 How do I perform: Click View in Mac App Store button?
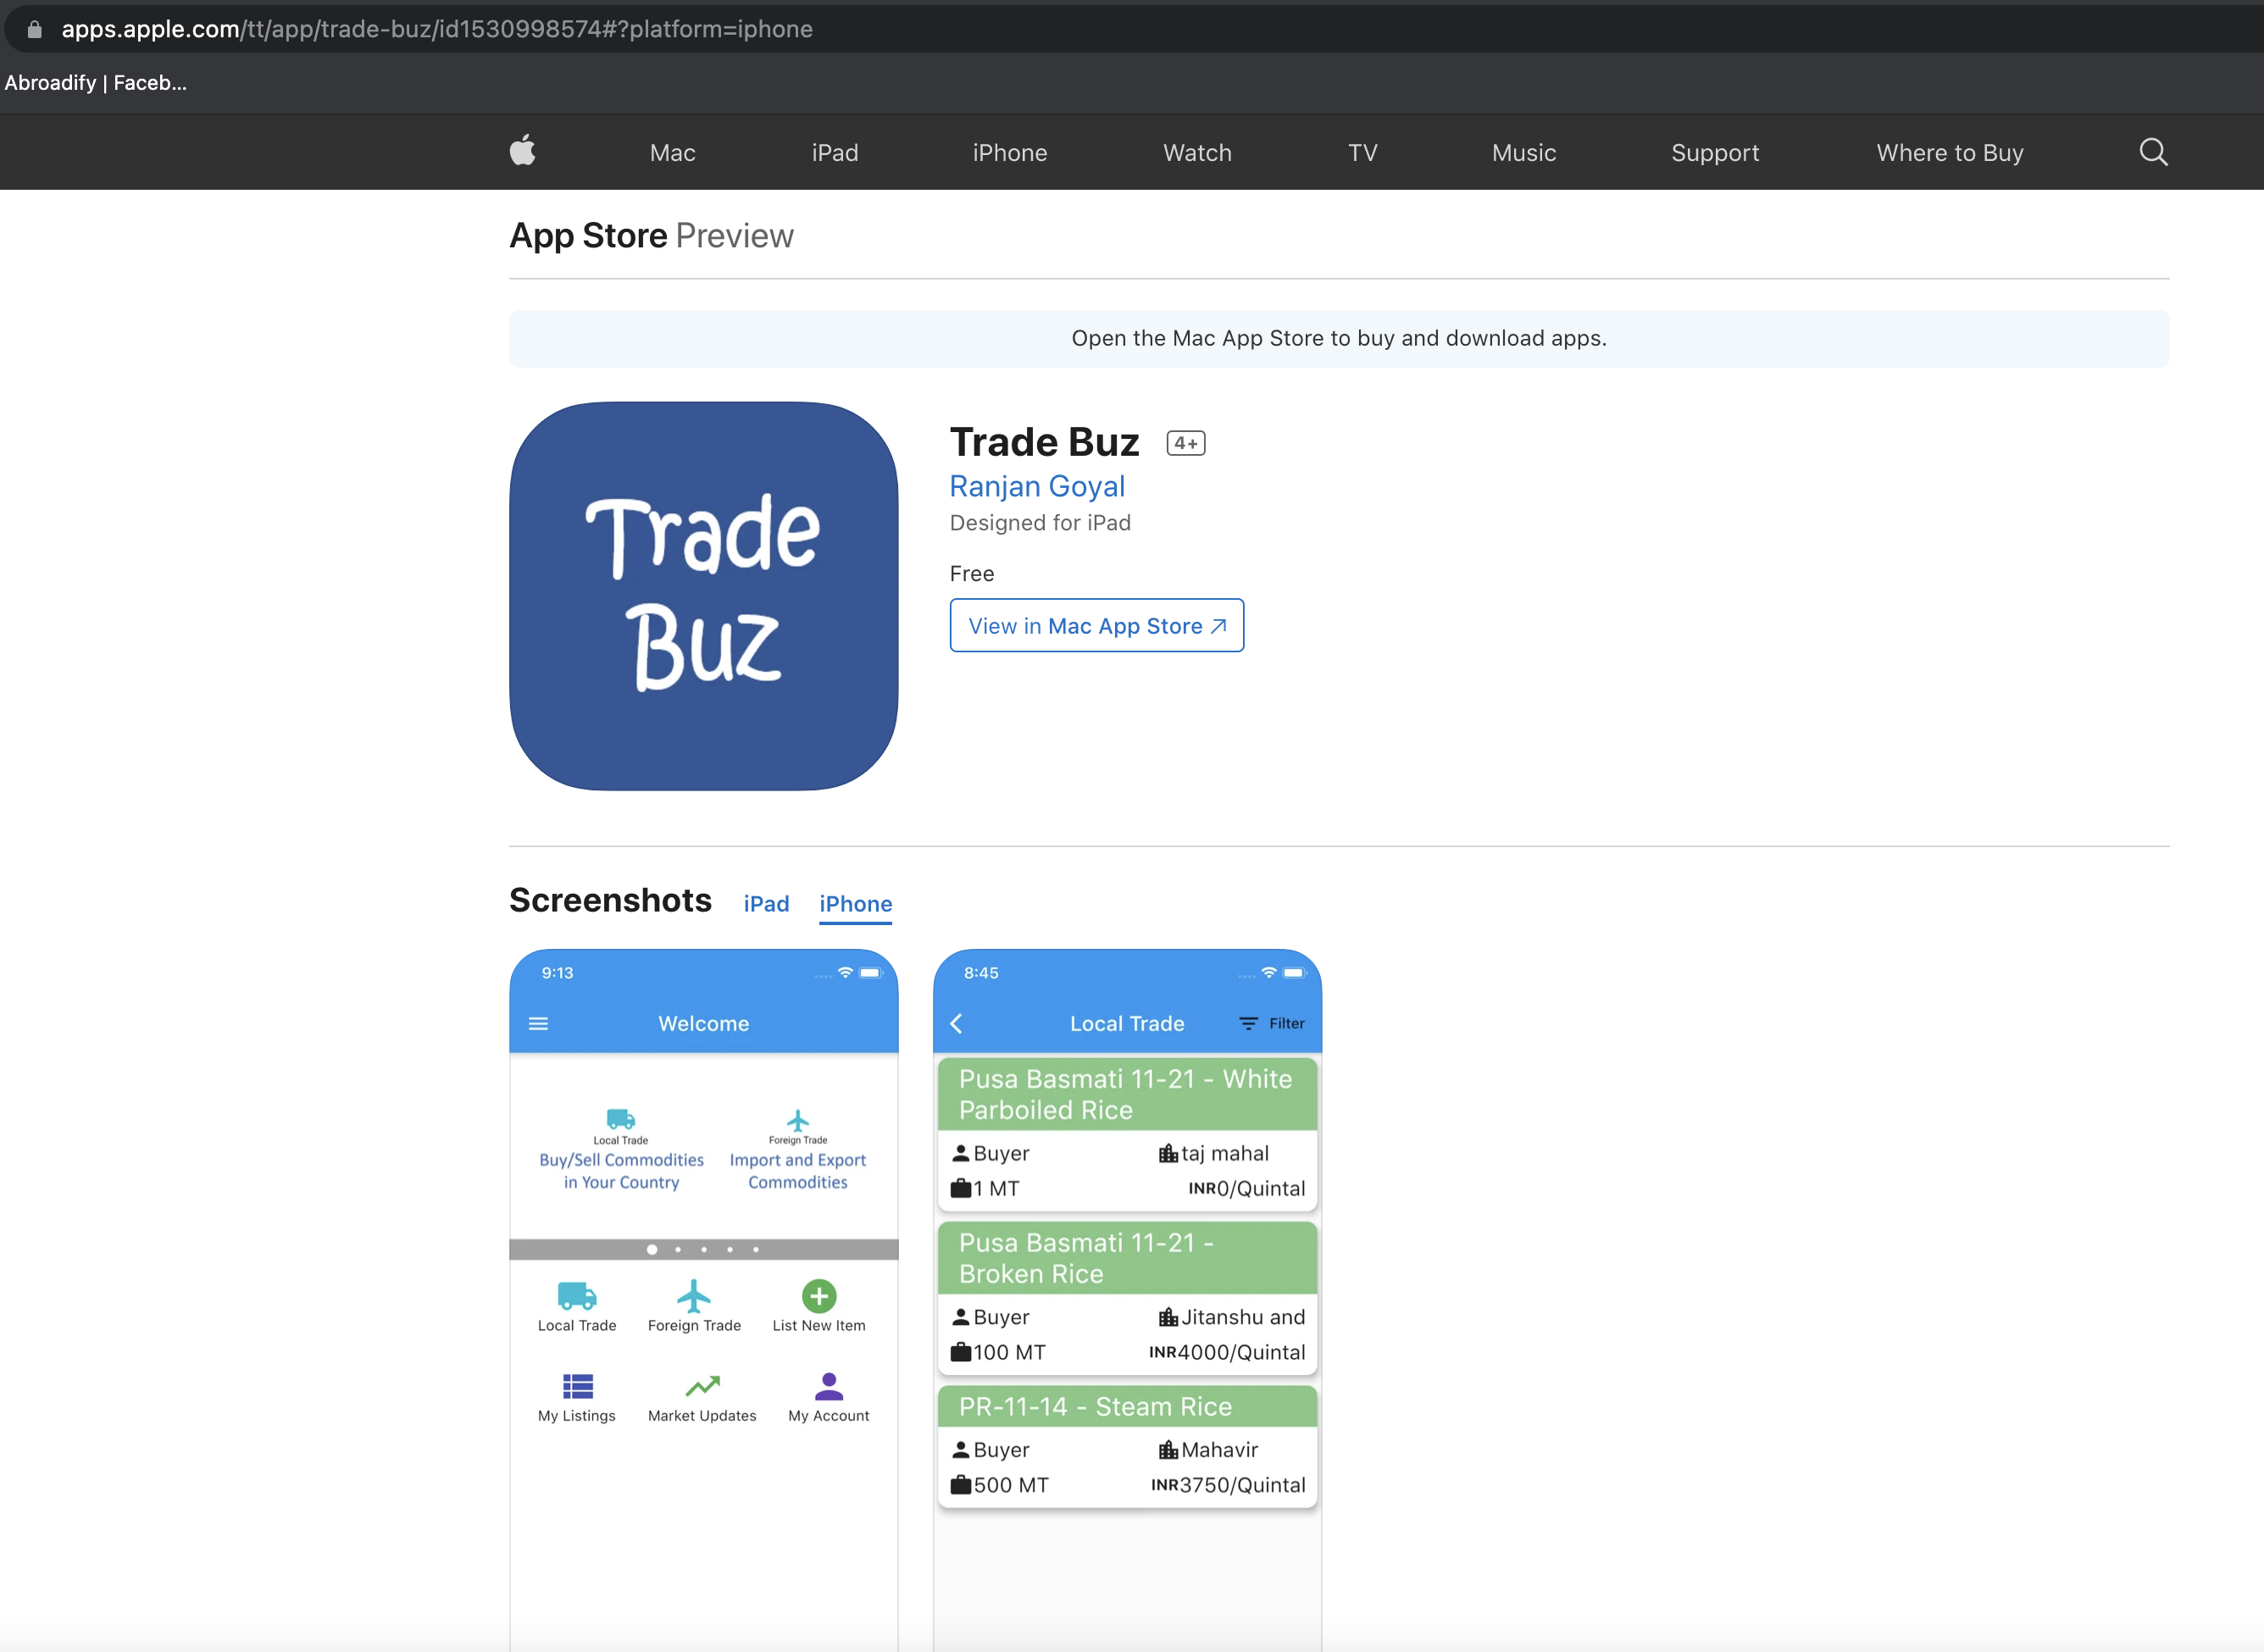click(x=1096, y=626)
